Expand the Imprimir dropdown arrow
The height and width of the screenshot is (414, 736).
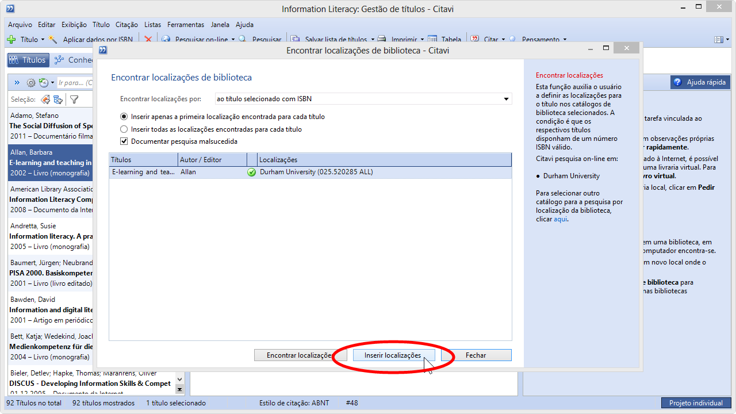[x=422, y=40]
